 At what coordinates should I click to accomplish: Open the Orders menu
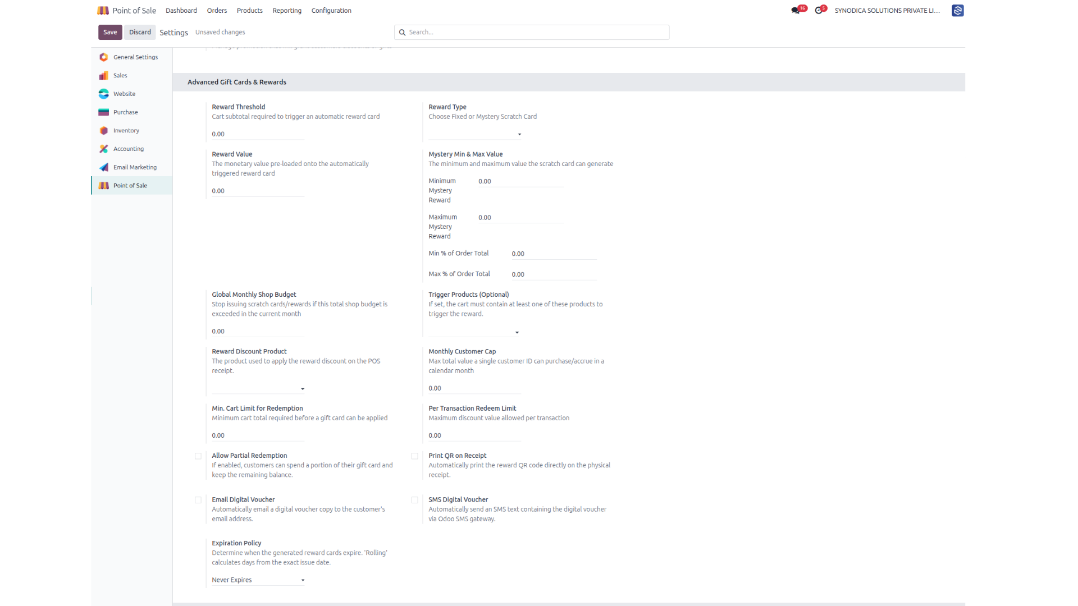click(217, 11)
